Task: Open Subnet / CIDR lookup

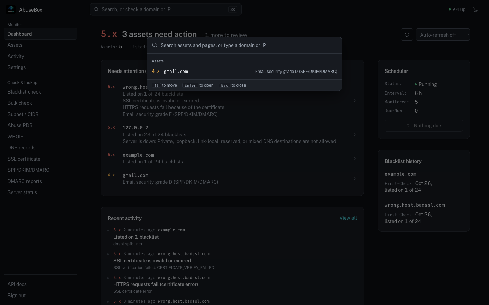Action: point(41,114)
